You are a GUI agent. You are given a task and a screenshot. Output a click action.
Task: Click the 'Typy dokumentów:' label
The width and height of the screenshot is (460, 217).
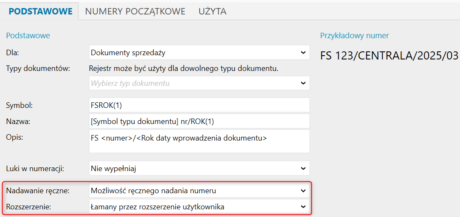[38, 68]
